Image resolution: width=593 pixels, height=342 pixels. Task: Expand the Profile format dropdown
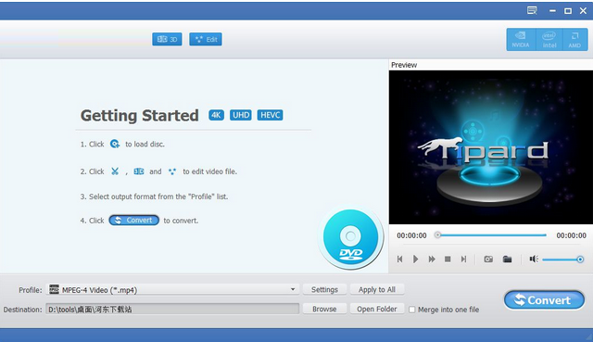(x=293, y=289)
